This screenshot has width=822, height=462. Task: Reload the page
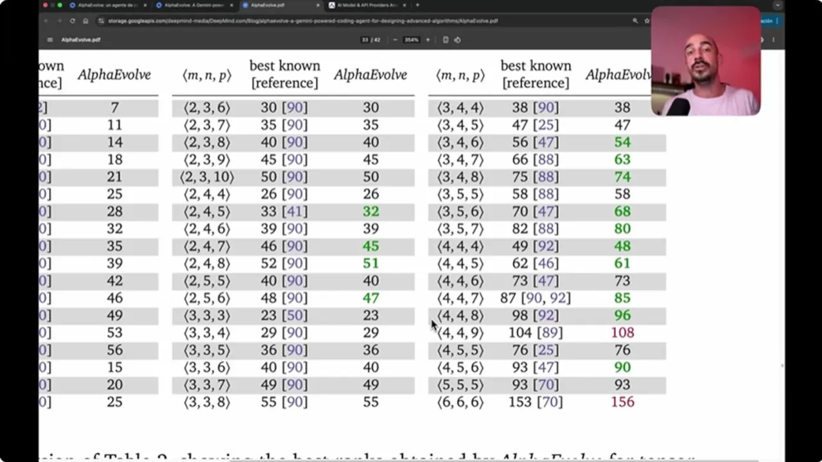pos(73,21)
